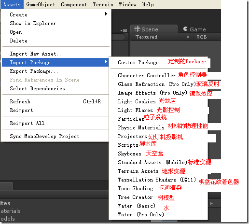Choose Import New Asset...
This screenshot has height=224, width=249.
55,54
